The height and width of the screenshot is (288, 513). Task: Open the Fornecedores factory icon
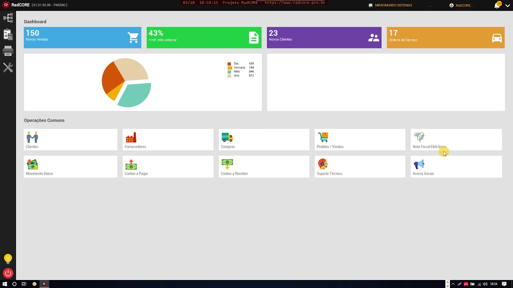(x=131, y=137)
